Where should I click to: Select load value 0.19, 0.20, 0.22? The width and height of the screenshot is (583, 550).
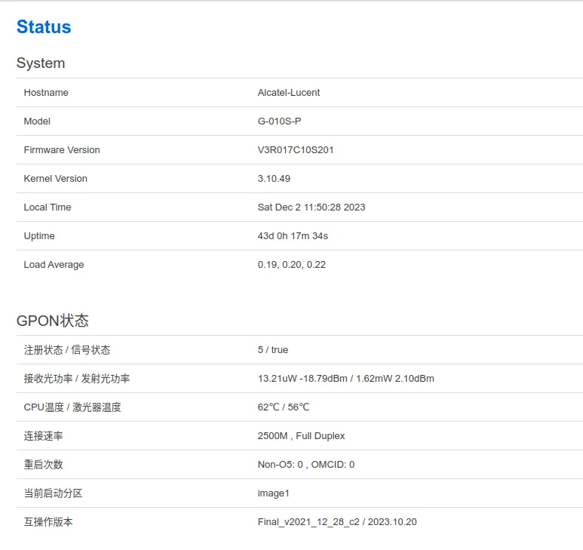pyautogui.click(x=291, y=264)
